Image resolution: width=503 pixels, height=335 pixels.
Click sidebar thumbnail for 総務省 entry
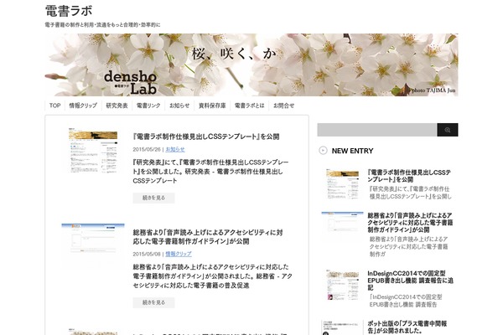pyautogui.click(x=342, y=221)
